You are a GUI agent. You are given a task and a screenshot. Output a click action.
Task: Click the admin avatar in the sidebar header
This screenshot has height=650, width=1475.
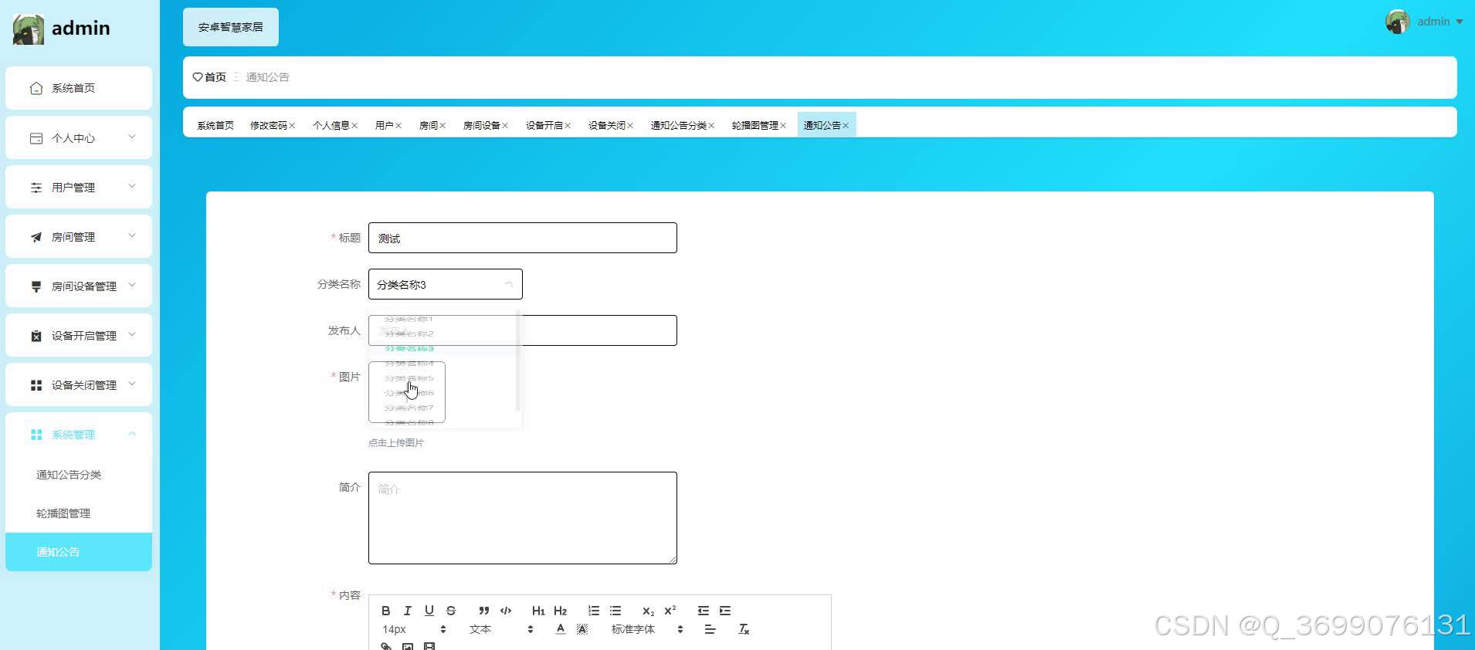click(28, 29)
